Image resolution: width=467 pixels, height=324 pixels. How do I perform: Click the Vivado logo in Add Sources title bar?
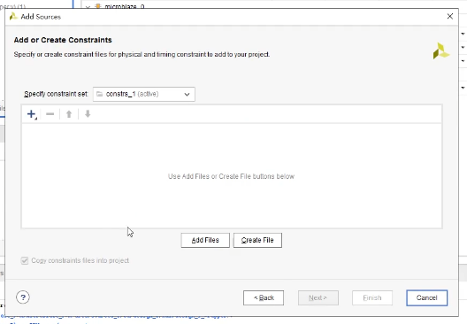(x=13, y=17)
